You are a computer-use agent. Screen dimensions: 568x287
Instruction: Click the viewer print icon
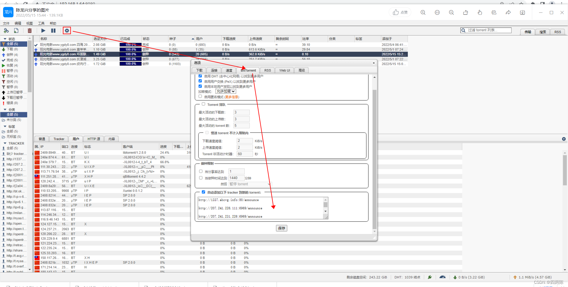coord(494,12)
